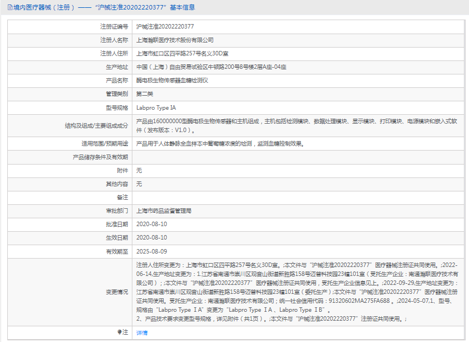The image size is (469, 342).
Task: Click the 无 value in the 附件 row
Action: pos(139,170)
